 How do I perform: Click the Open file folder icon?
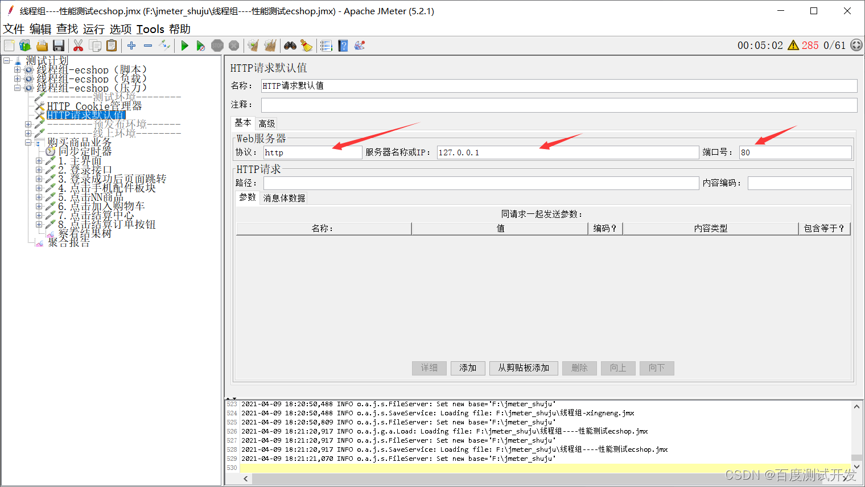point(42,46)
